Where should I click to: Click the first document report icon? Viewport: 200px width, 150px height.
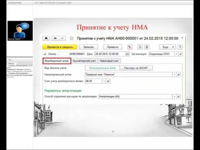pyautogui.click(x=140, y=47)
